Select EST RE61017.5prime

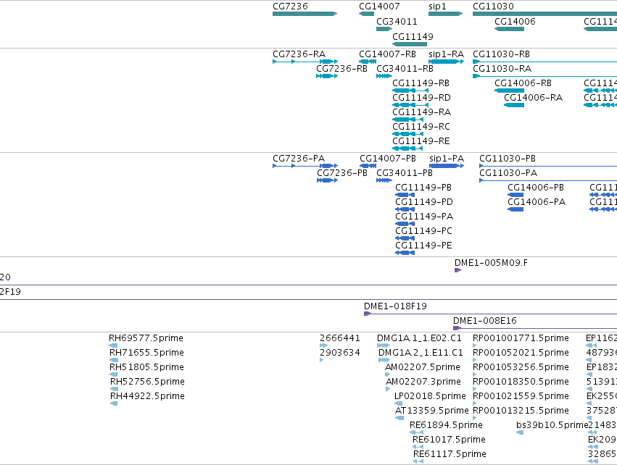[x=418, y=448]
